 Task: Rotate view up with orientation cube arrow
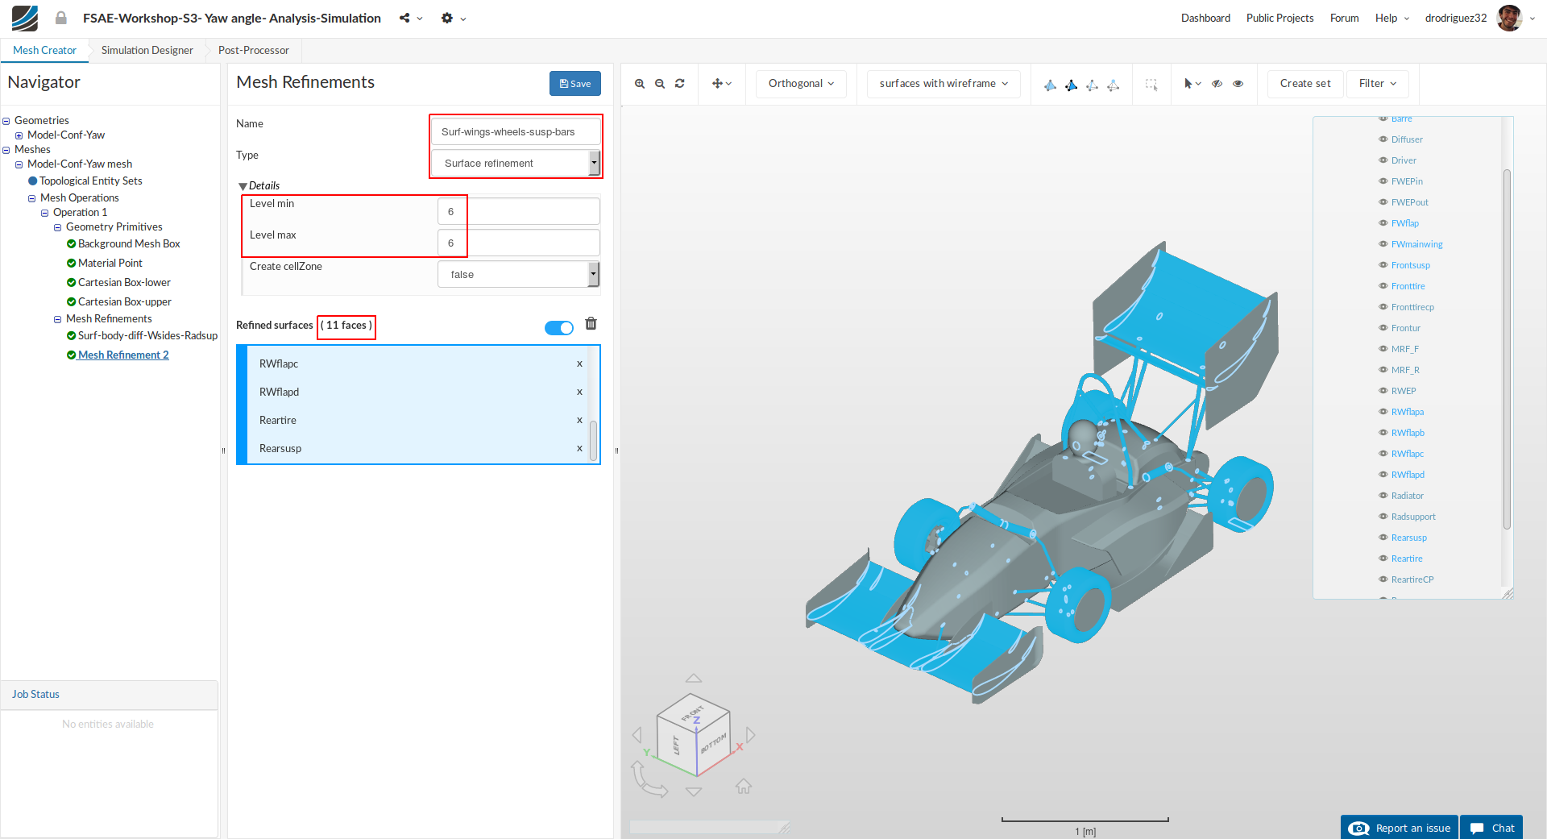[694, 679]
